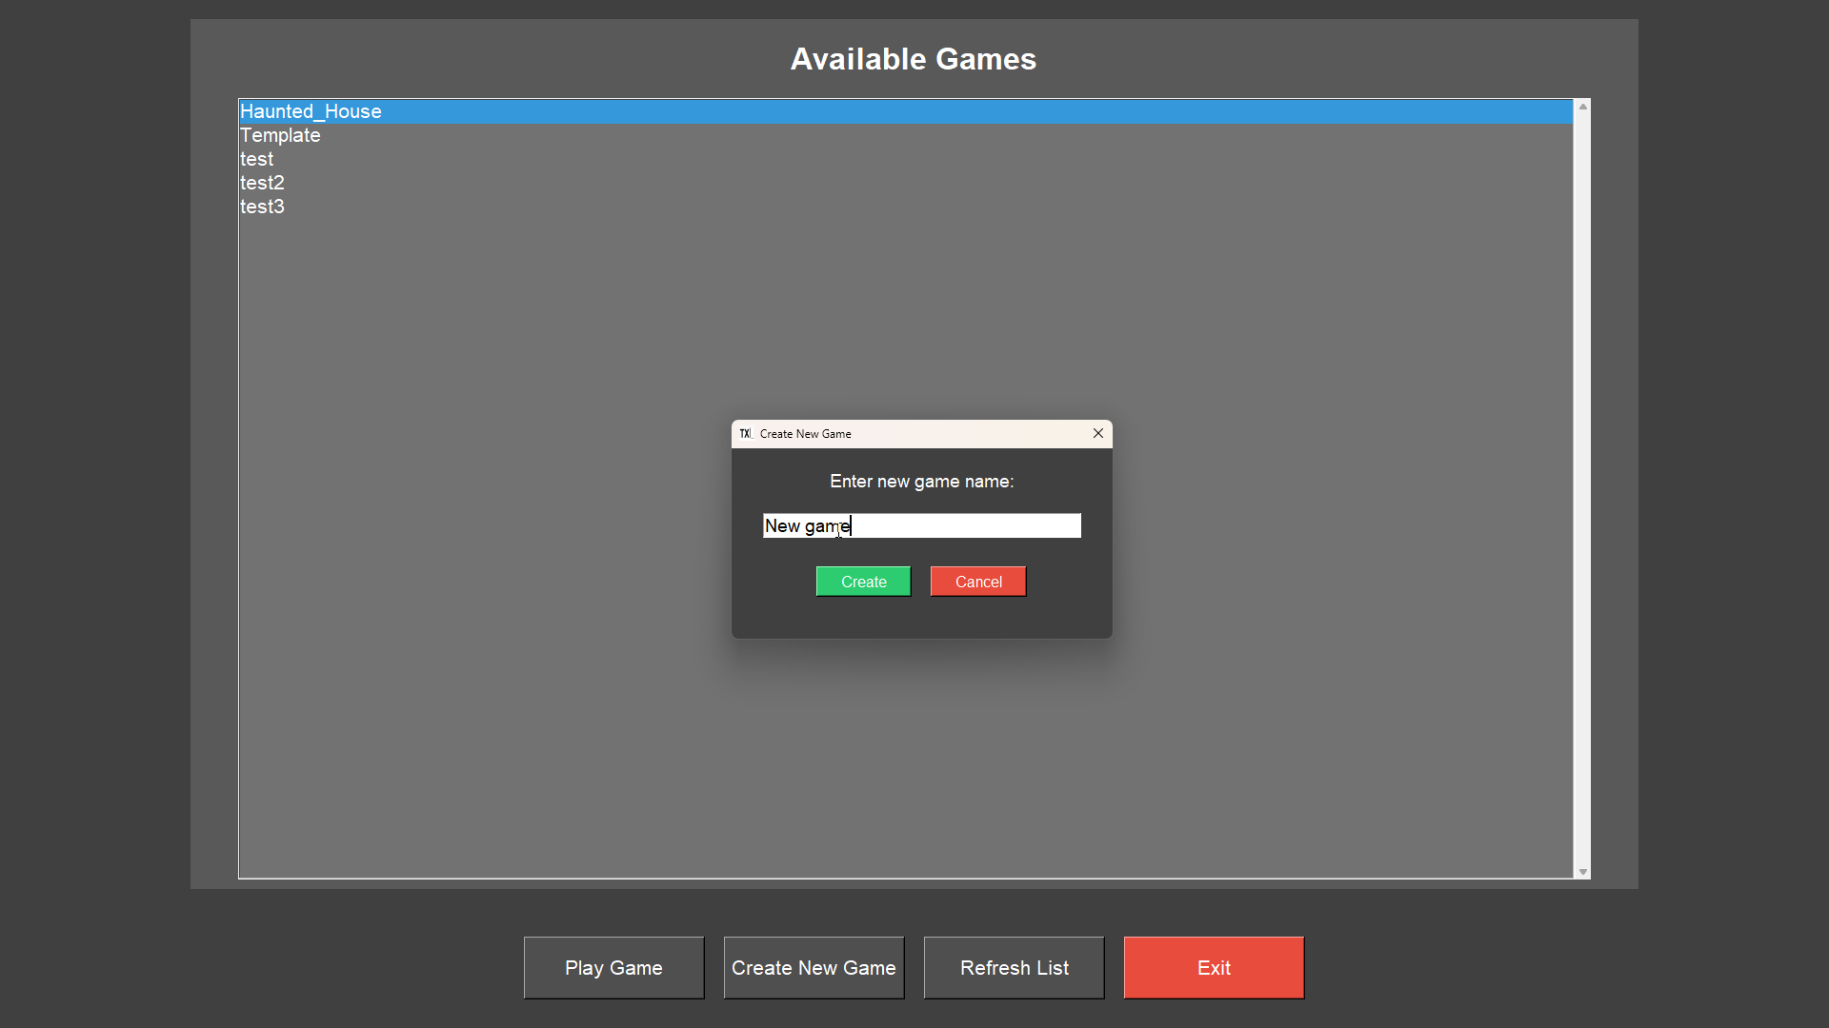Image resolution: width=1829 pixels, height=1028 pixels.
Task: Select Haunted_House in the games list
Action: tap(311, 111)
